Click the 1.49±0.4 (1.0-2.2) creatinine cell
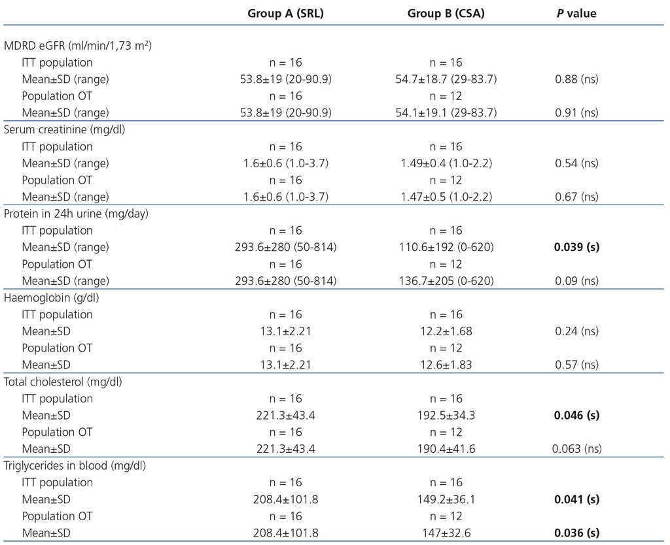Image resolution: width=670 pixels, height=545 pixels. click(x=446, y=163)
